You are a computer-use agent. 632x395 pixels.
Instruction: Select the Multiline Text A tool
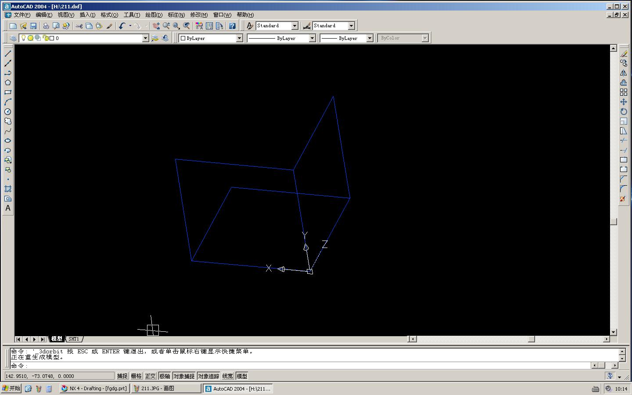[x=8, y=208]
